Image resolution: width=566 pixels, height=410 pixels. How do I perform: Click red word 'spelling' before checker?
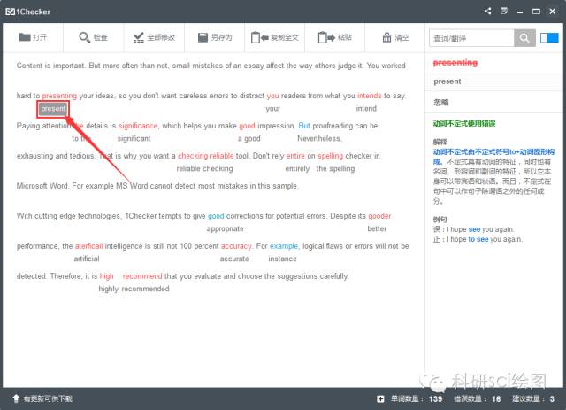point(330,156)
